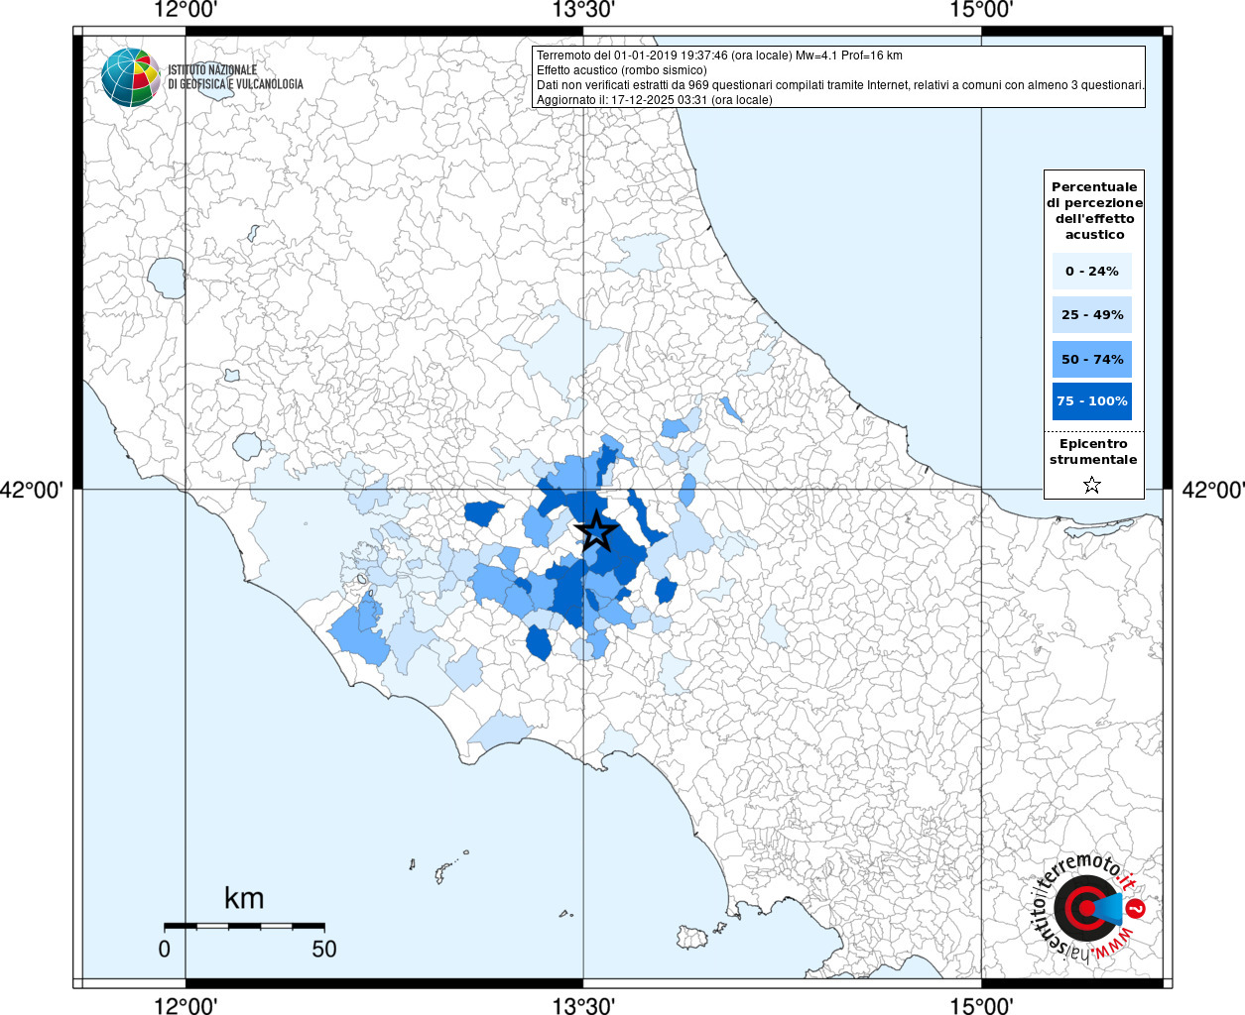Screen dimensions: 1245x1015
Task: Select the 25 - 49% legend swatch
Action: (x=1092, y=314)
